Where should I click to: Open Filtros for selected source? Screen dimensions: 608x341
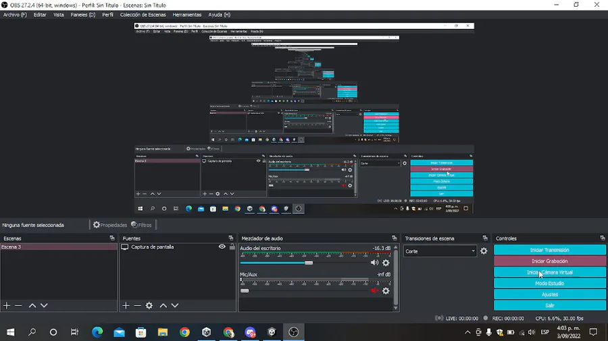pos(142,225)
